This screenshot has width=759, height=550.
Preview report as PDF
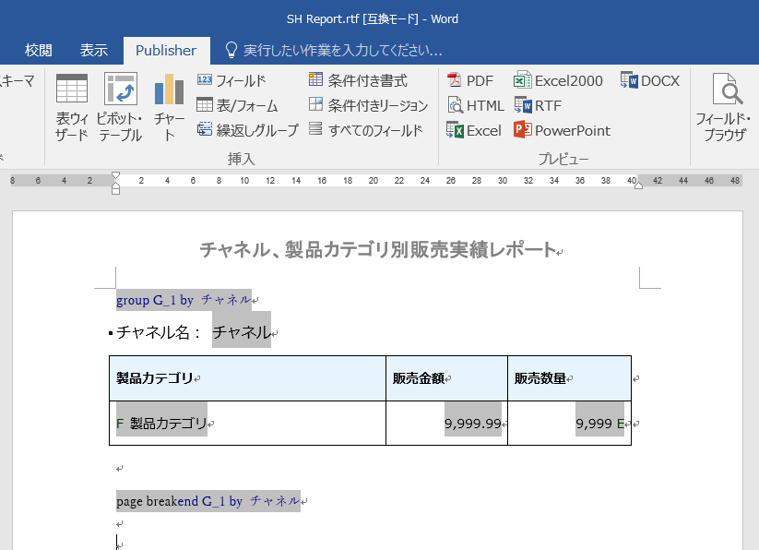click(469, 80)
